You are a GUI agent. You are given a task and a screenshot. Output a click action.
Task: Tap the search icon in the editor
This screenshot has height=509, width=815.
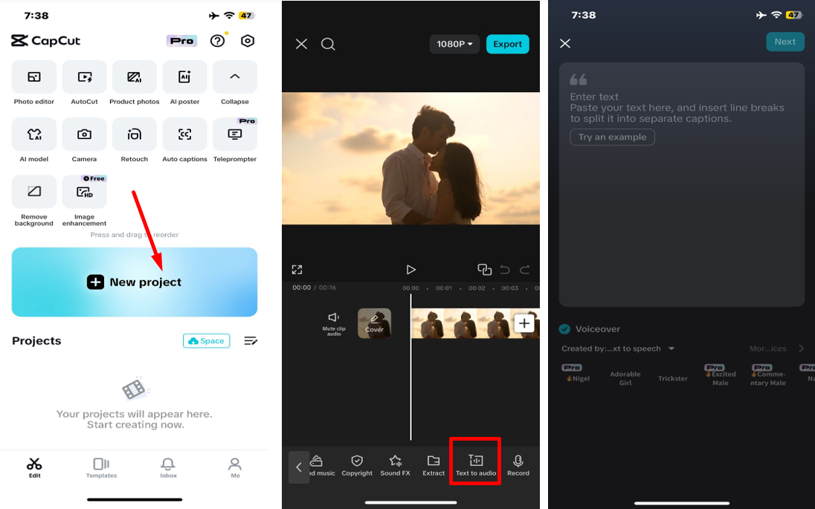pos(328,44)
